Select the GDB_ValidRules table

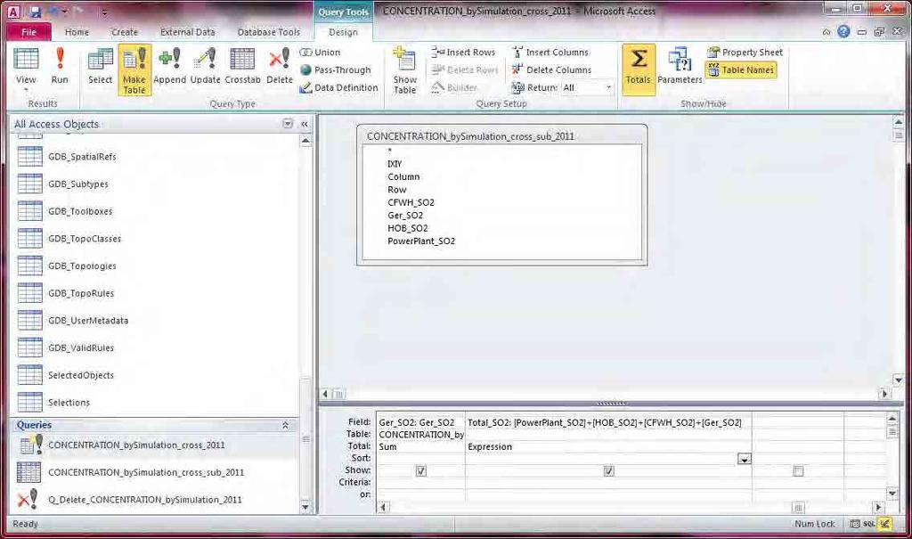click(x=81, y=348)
